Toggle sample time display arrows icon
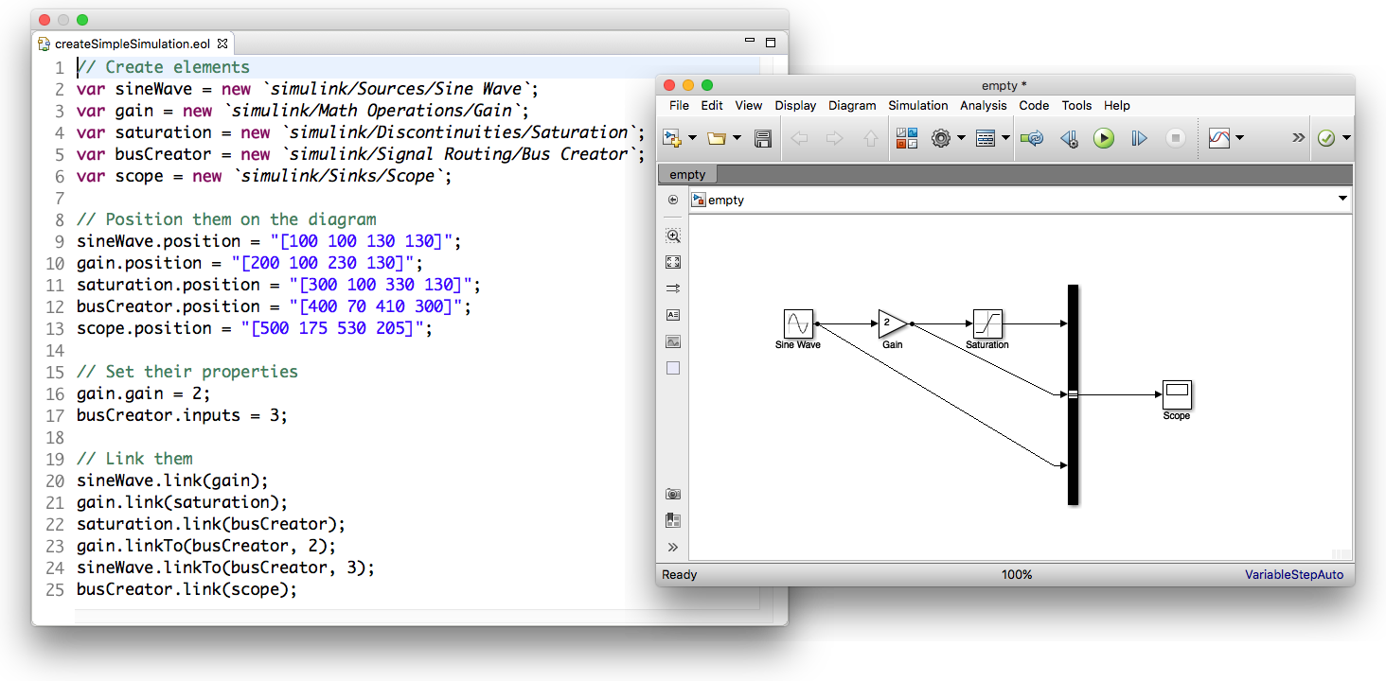1386x681 pixels. point(673,288)
